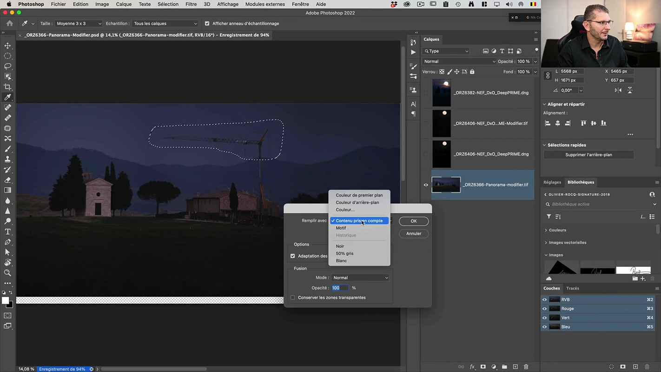Enable Conserver les zones transparentes
661x372 pixels.
(x=293, y=298)
